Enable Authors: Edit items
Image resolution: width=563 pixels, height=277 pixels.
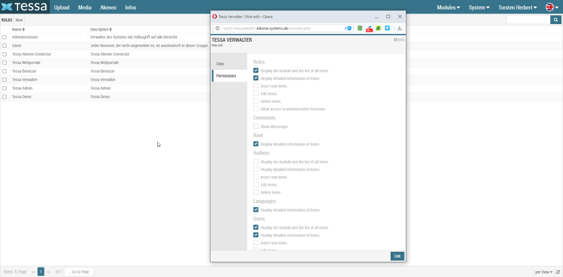pyautogui.click(x=256, y=185)
